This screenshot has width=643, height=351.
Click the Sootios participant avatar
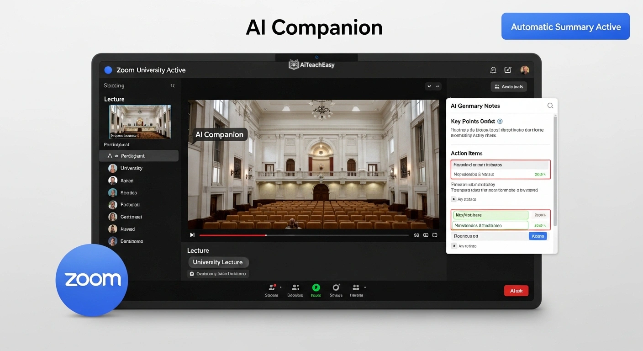point(113,193)
